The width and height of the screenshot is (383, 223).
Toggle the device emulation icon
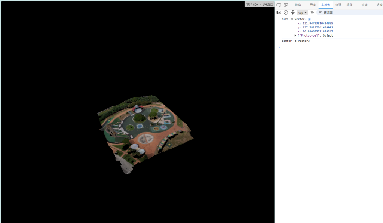pos(286,5)
